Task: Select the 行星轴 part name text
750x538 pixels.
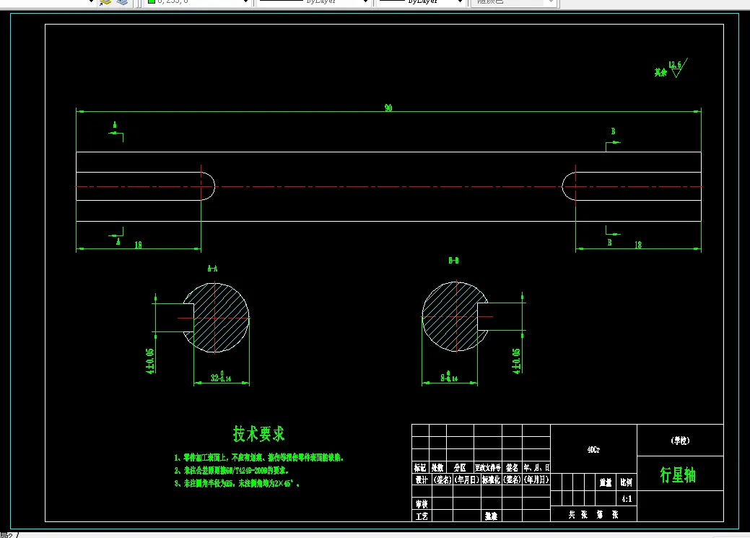Action: point(678,475)
